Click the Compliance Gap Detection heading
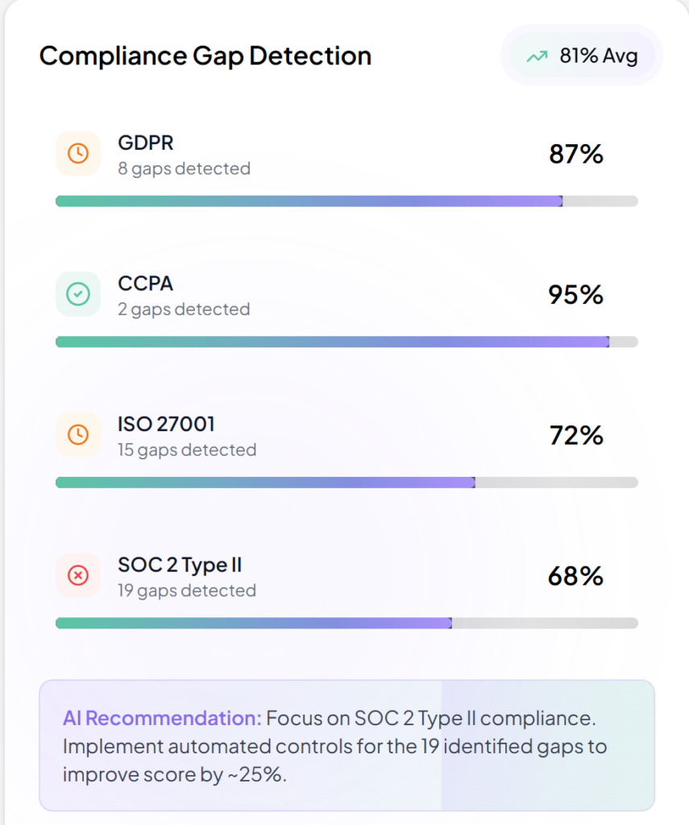Viewport: 689px width, 825px height. [x=205, y=56]
